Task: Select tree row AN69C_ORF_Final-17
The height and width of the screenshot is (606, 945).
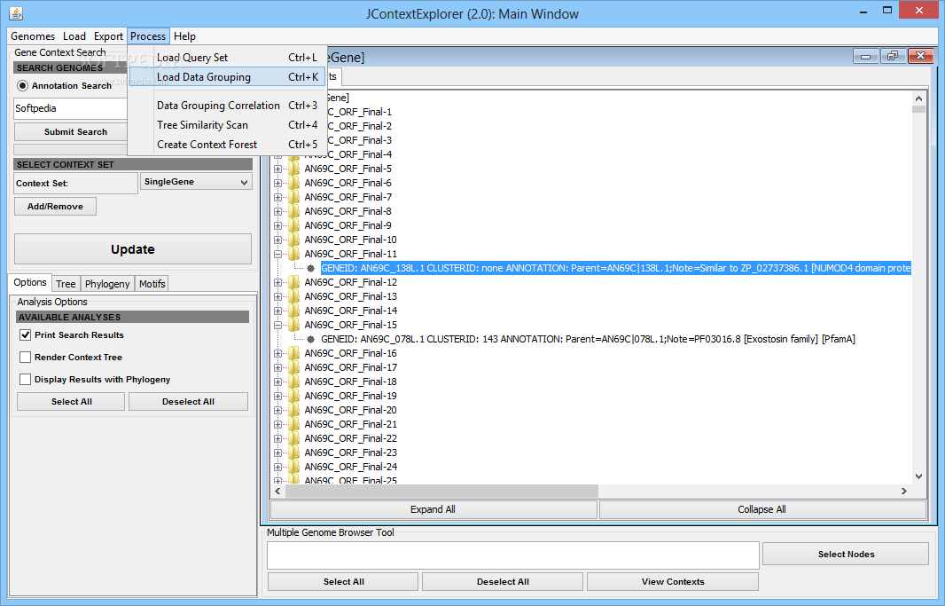Action: (x=350, y=368)
